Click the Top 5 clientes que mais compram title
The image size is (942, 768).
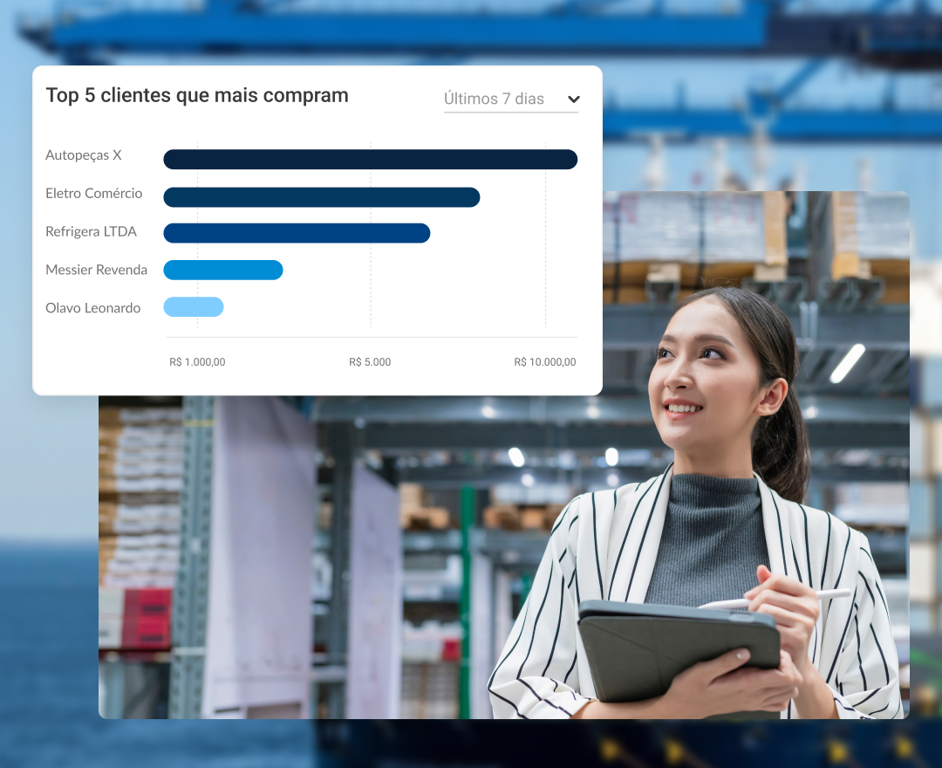click(197, 95)
